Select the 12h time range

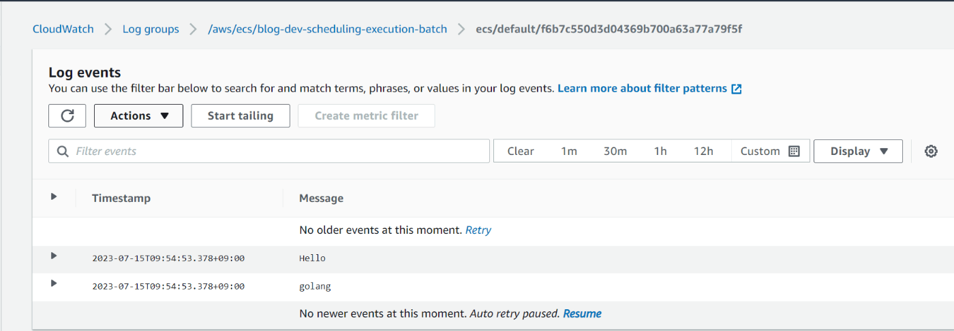coord(704,151)
